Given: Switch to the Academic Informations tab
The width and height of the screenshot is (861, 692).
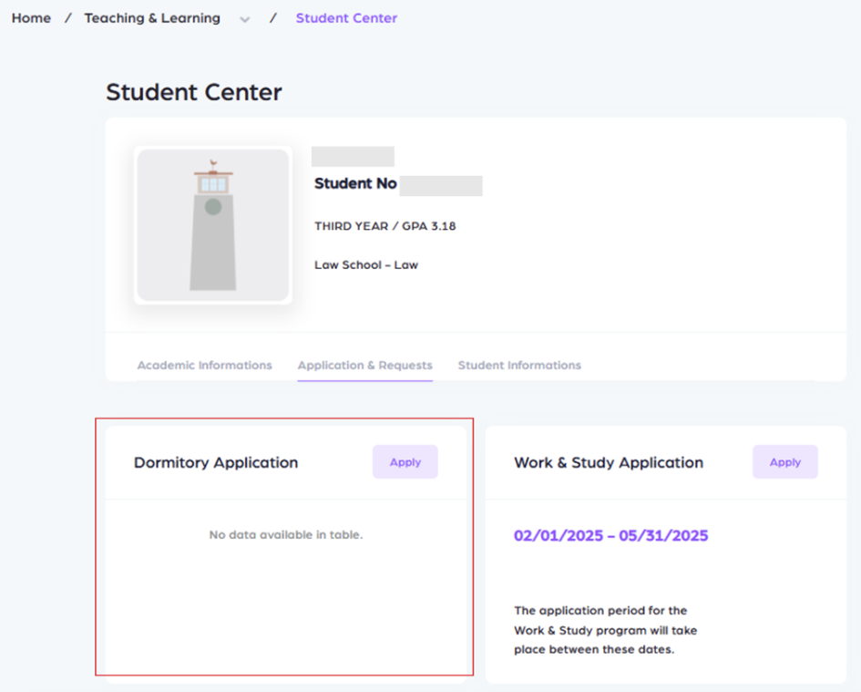Looking at the screenshot, I should [204, 365].
